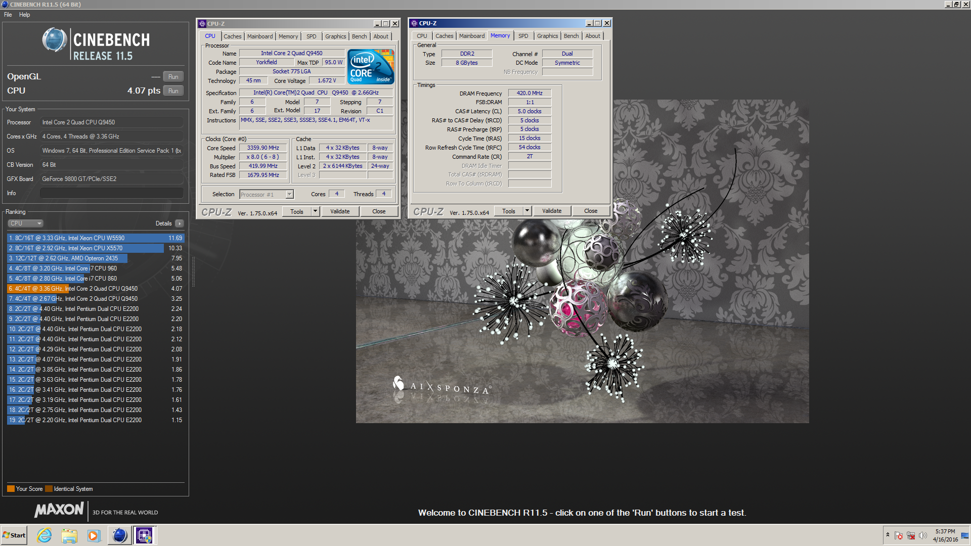The width and height of the screenshot is (971, 546).
Task: Open the volume speaker tray icon
Action: pyautogui.click(x=923, y=535)
